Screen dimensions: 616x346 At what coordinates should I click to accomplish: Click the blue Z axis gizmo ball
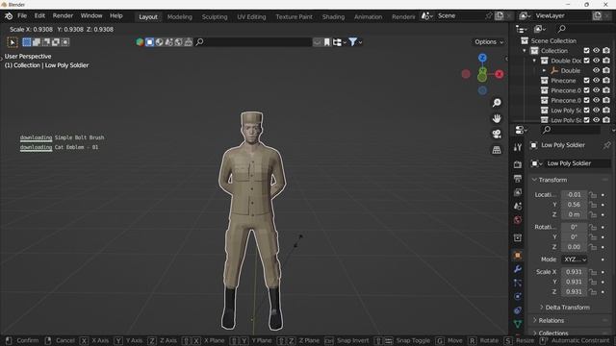point(482,58)
